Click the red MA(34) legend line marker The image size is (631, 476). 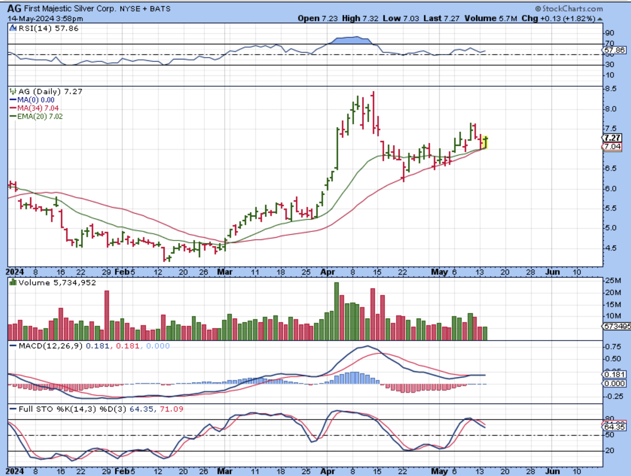point(13,108)
